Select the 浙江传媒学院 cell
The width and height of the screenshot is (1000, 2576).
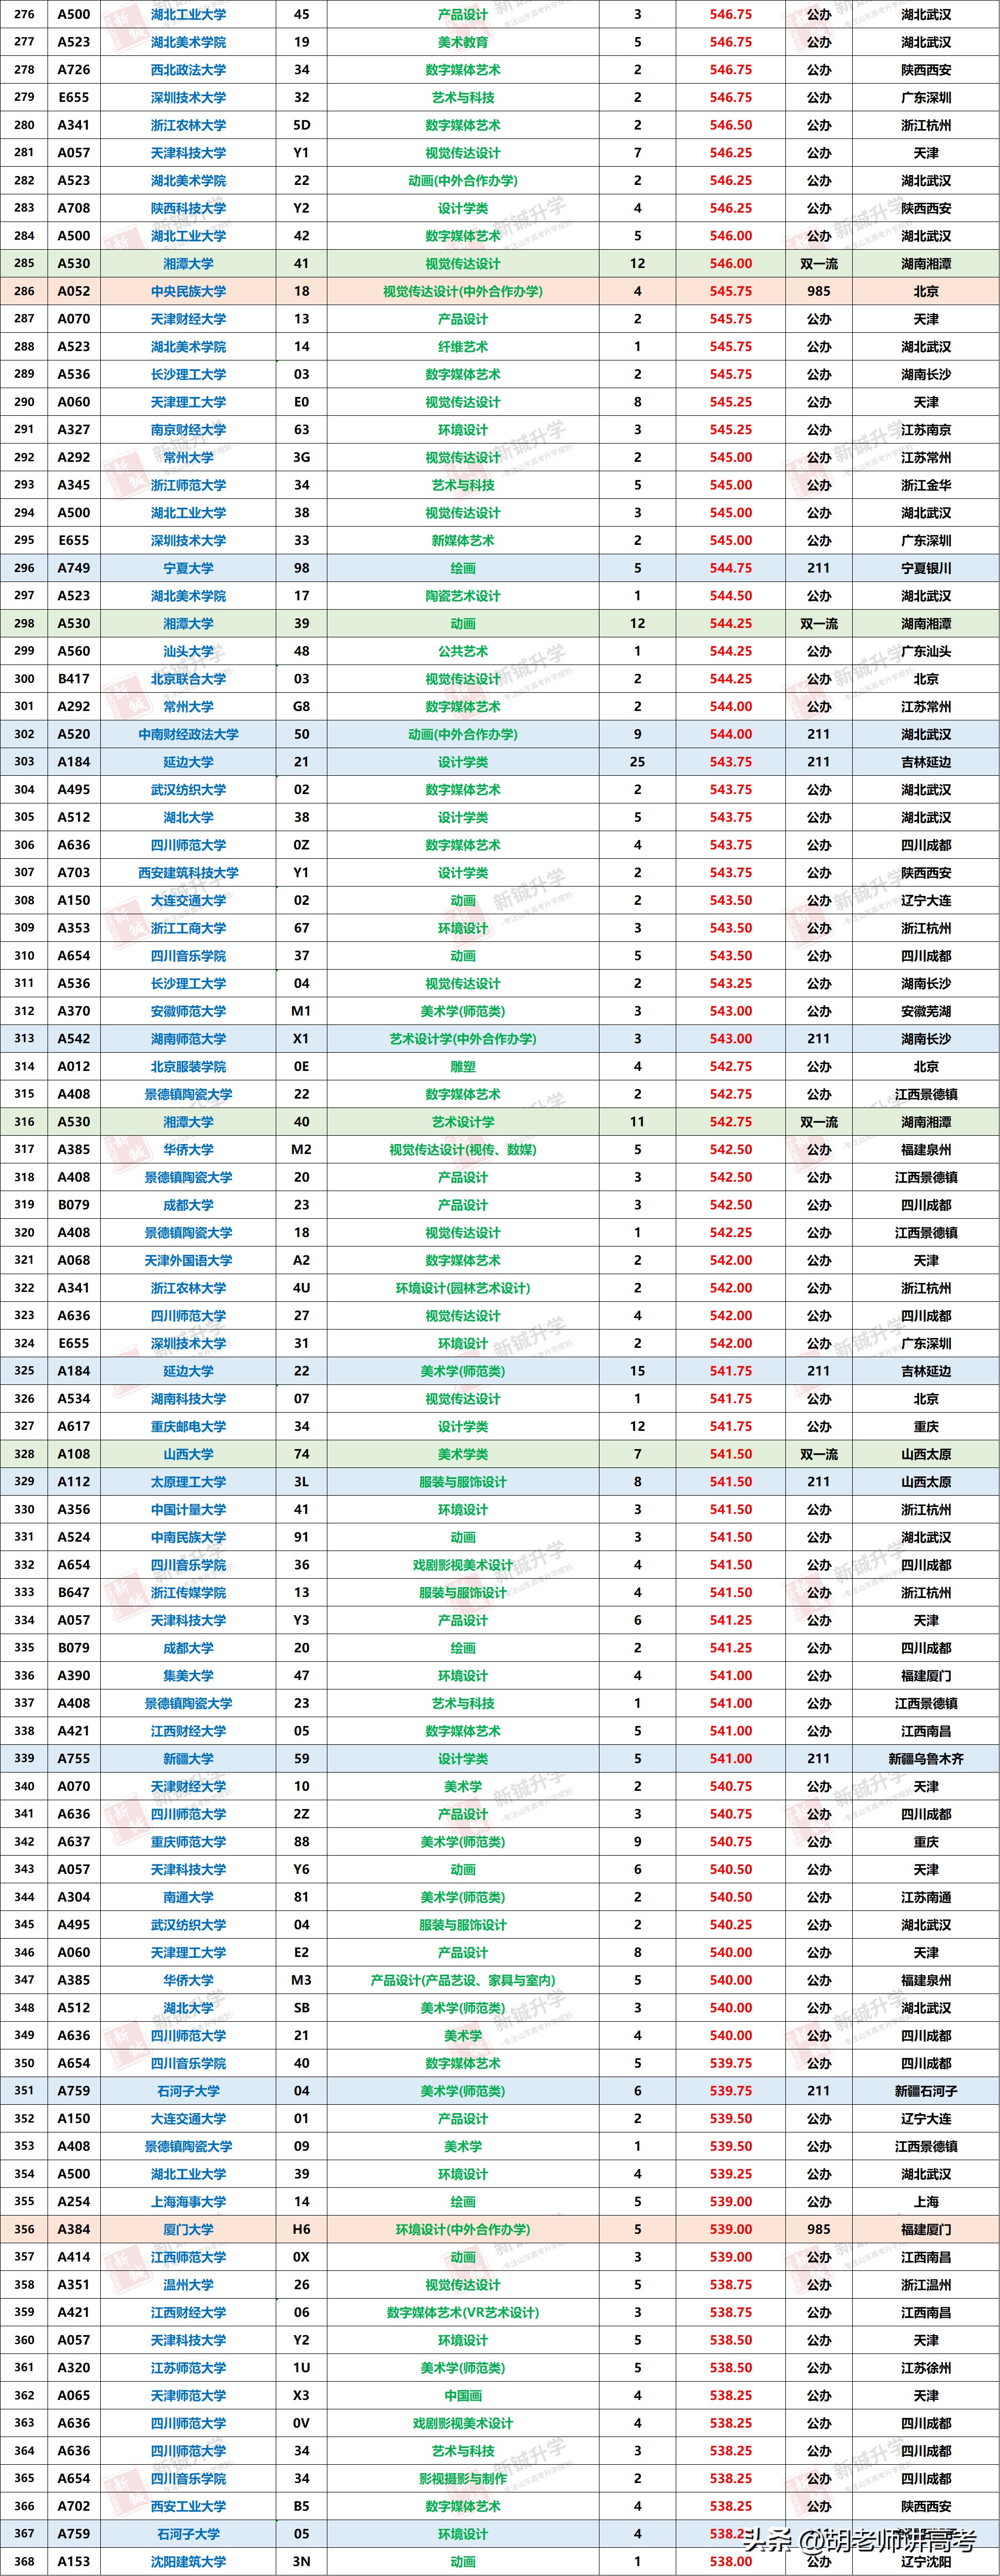point(188,1592)
